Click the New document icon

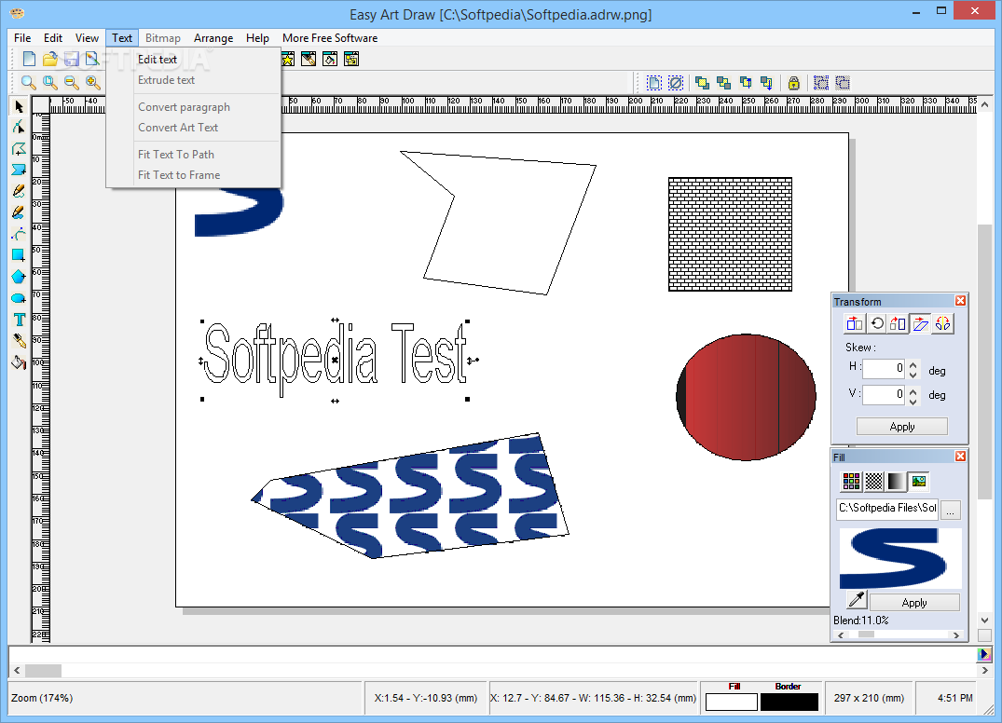click(x=29, y=60)
